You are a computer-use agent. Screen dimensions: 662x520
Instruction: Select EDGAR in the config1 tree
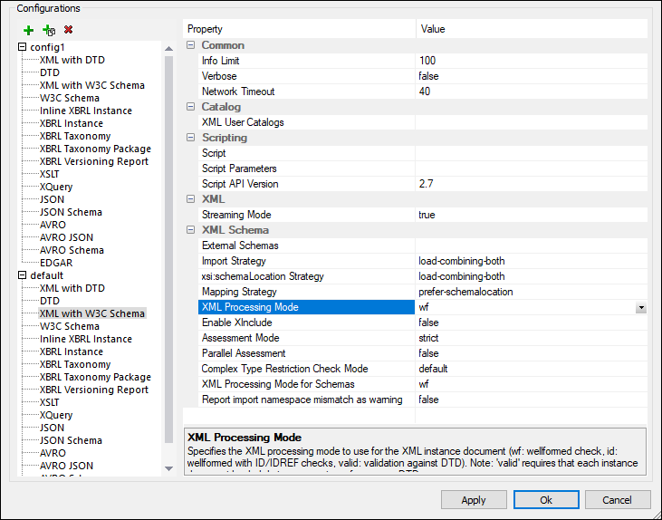(x=58, y=263)
